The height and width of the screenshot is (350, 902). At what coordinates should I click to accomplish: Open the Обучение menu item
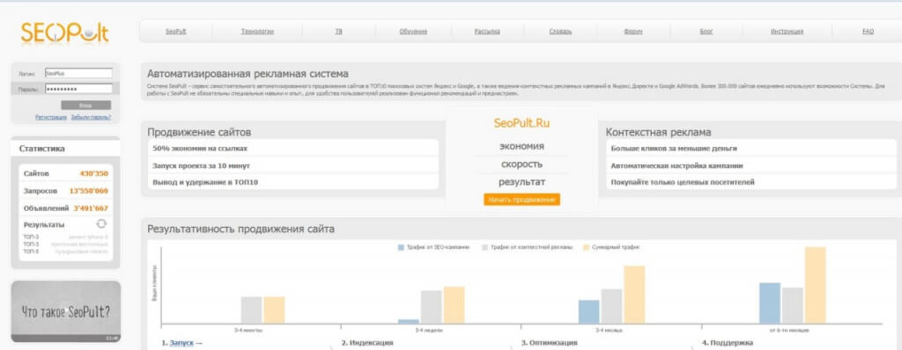413,32
